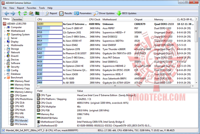Viewport: 200px width, 134px height.
Task: Select the Devices tree item
Action: coord(15,60)
